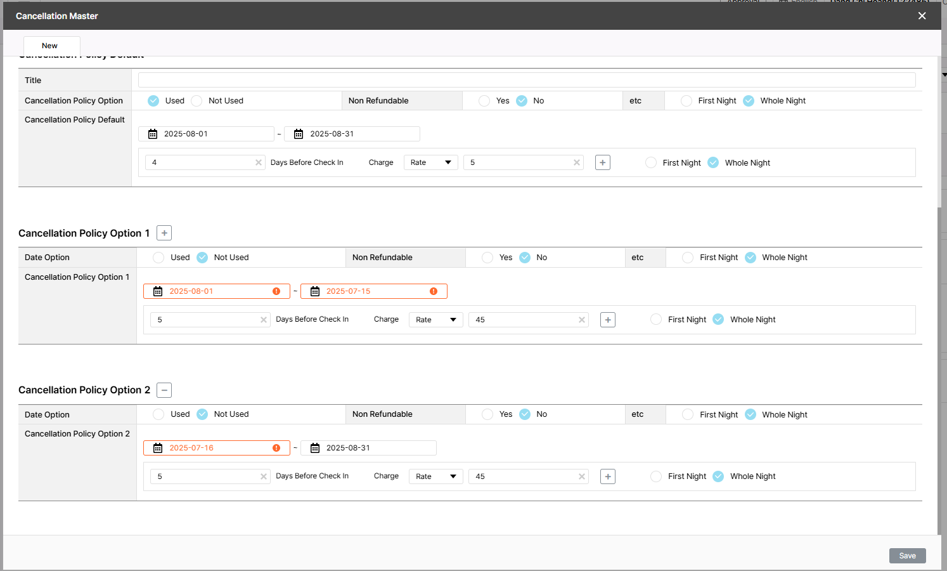This screenshot has width=947, height=571.
Task: Click the Title input field
Action: (526, 80)
